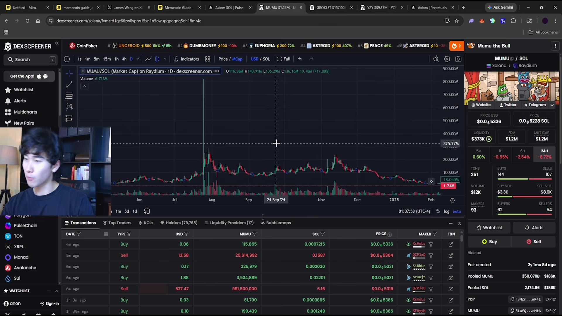
Task: Select the 24 Sep '24 date marker
Action: [x=276, y=200]
